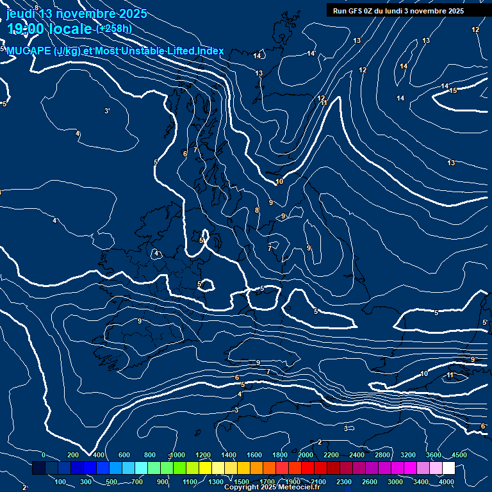492x492 pixels.
Task: Click the '19:00 locale' time text
Action: click(49, 29)
